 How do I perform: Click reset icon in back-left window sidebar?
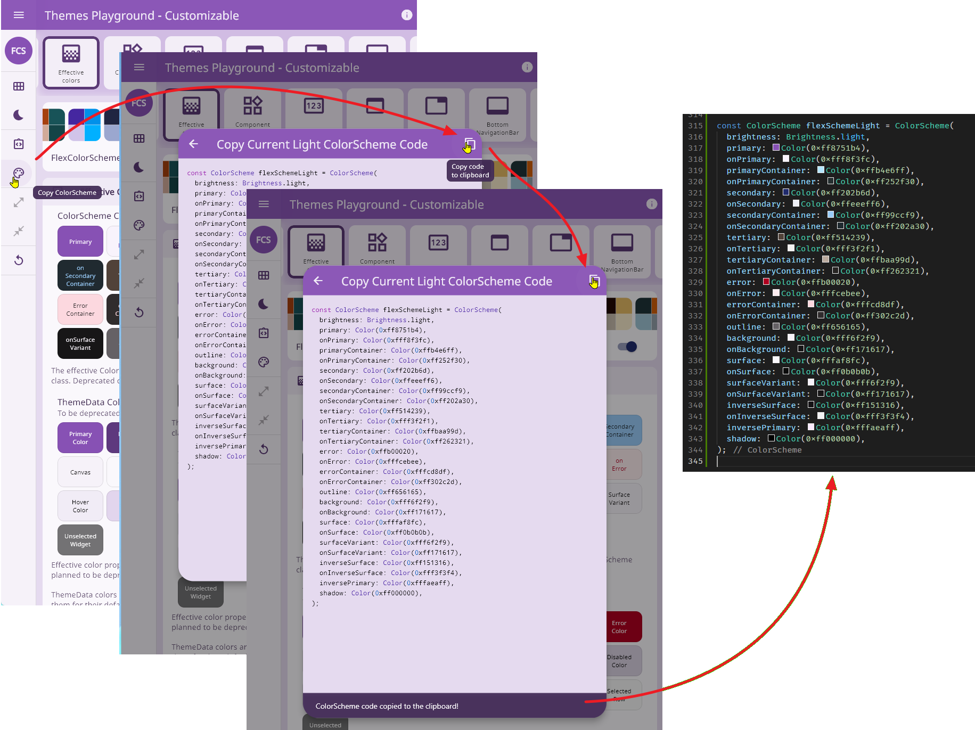(x=19, y=260)
